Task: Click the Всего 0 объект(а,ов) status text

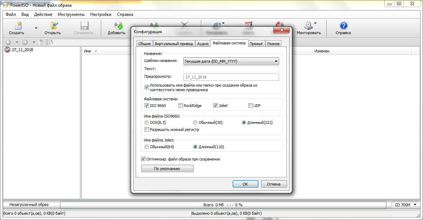Action: pos(34,213)
